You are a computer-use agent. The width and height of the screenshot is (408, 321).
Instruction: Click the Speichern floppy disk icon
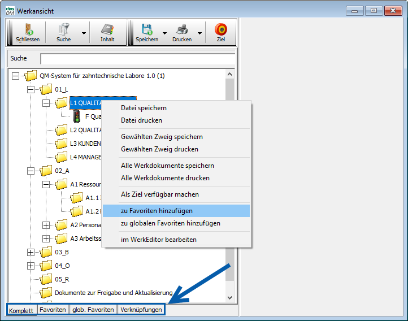[x=147, y=30]
